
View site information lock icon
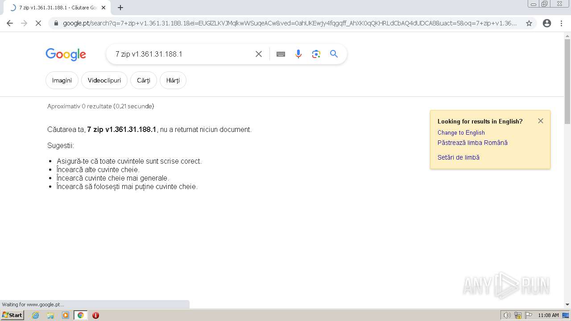[x=56, y=23]
